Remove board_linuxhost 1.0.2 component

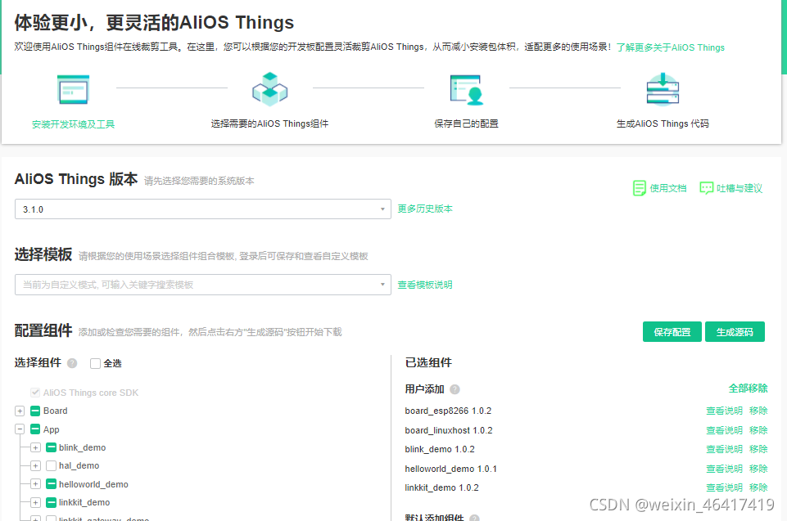(x=758, y=430)
